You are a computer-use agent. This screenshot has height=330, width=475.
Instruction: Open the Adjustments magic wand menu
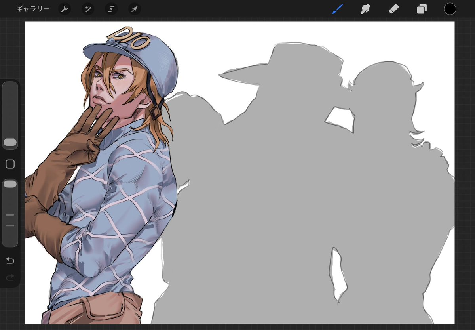click(x=88, y=9)
